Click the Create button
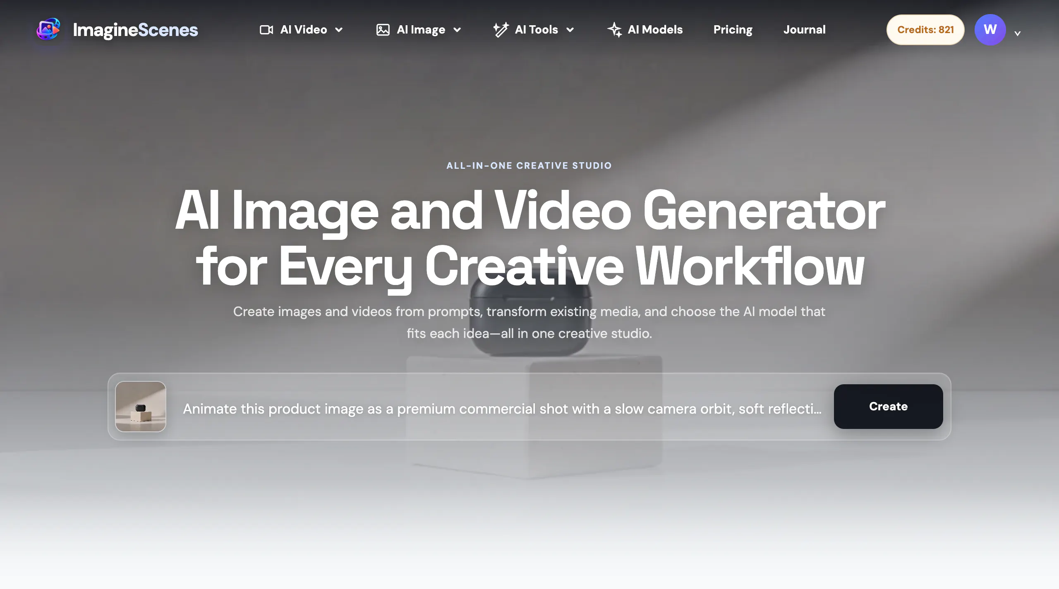The image size is (1059, 589). [x=888, y=407]
